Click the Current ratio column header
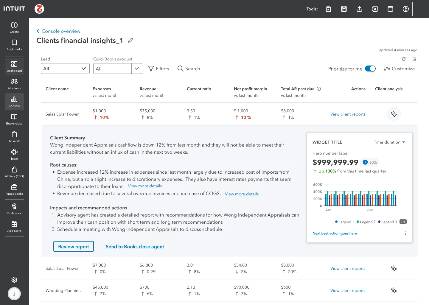The height and width of the screenshot is (305, 429). [x=199, y=89]
